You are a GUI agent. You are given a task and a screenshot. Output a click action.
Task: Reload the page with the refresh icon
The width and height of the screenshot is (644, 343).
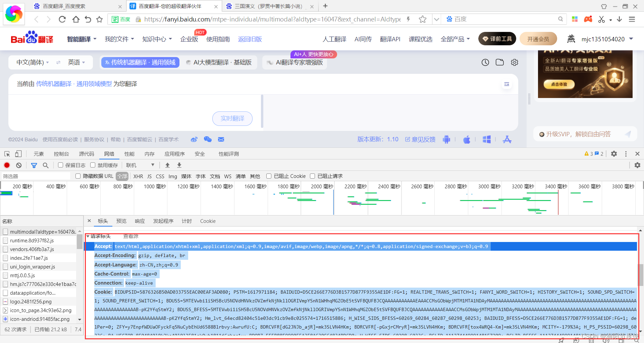point(62,19)
